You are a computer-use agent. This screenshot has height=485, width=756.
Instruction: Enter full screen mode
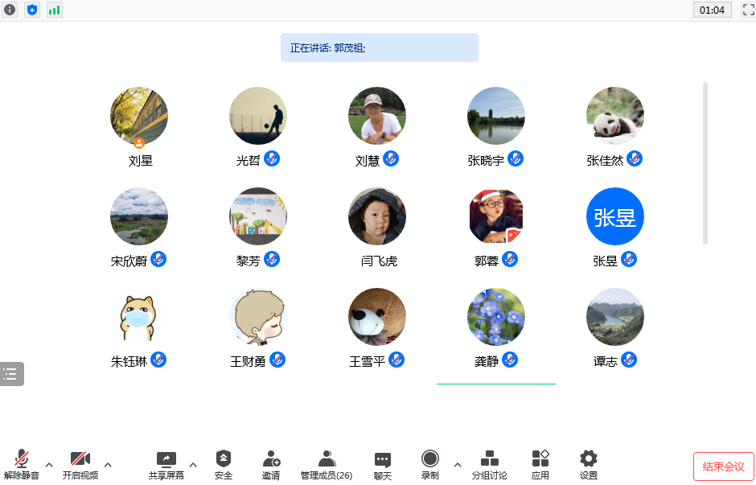[747, 10]
